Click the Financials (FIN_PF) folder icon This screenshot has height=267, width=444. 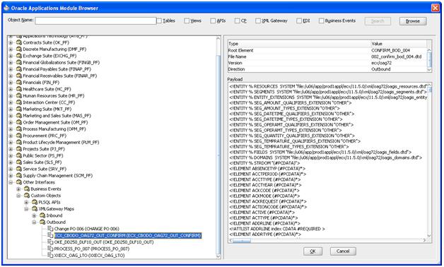(18, 83)
